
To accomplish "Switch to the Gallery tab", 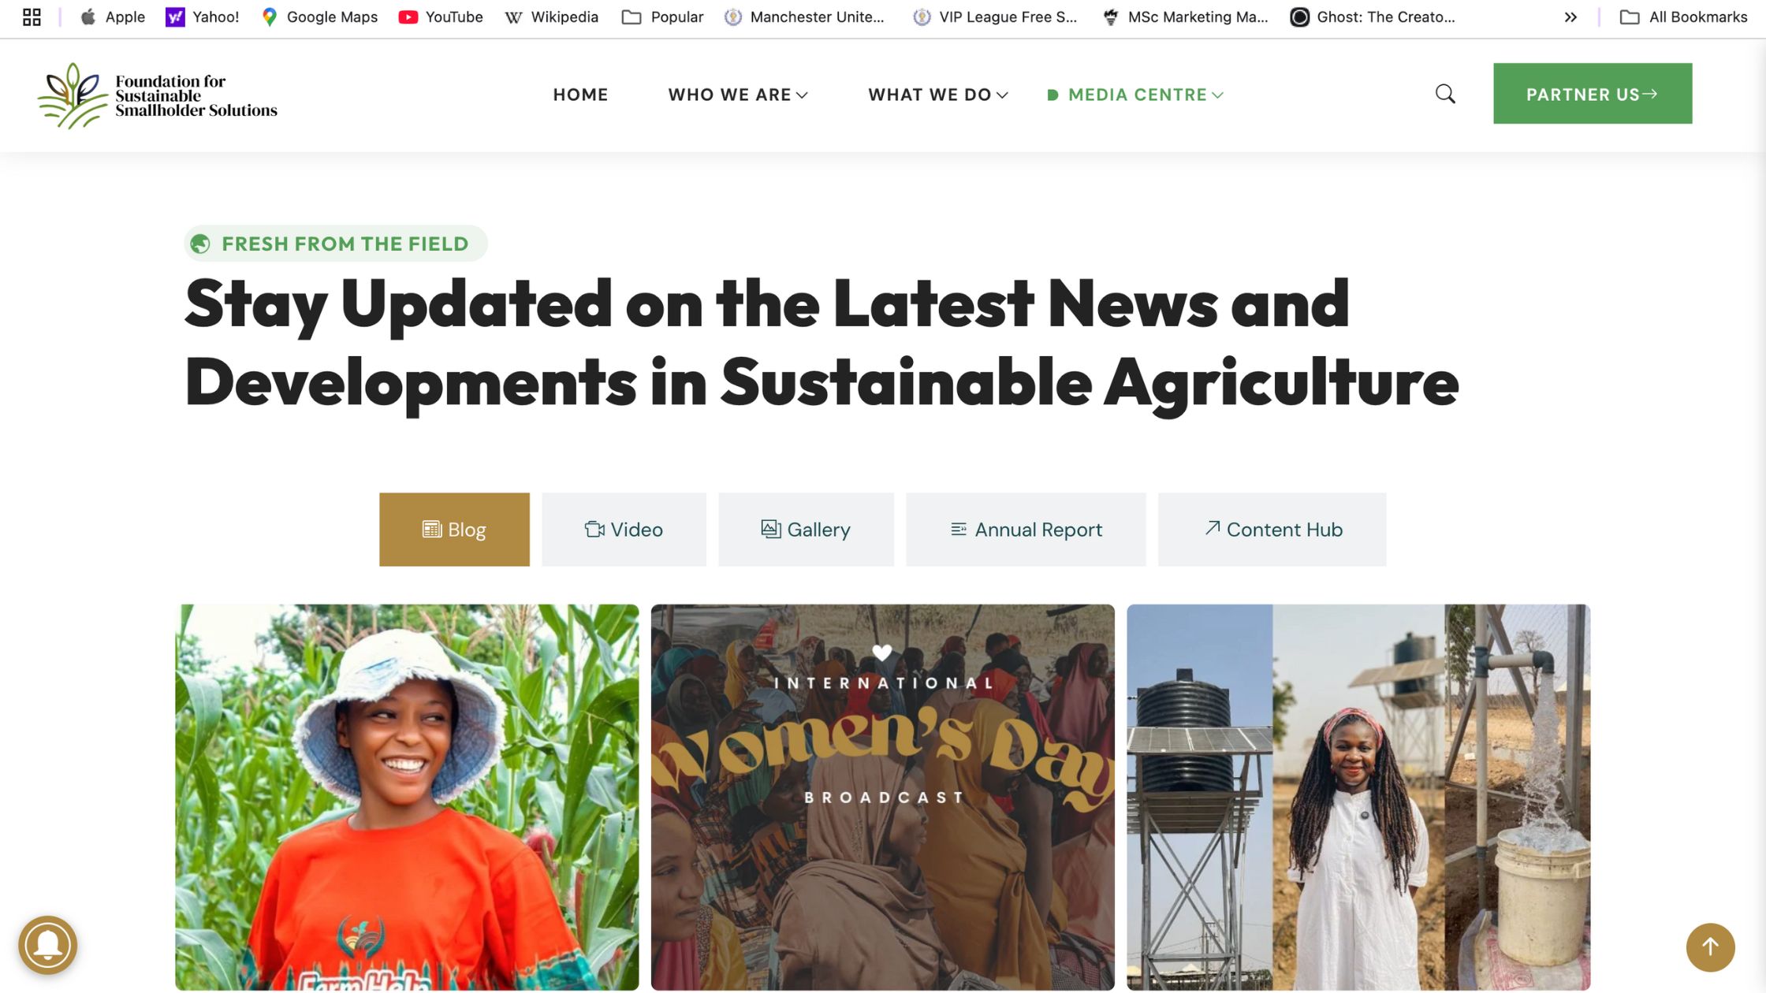I will pyautogui.click(x=806, y=530).
